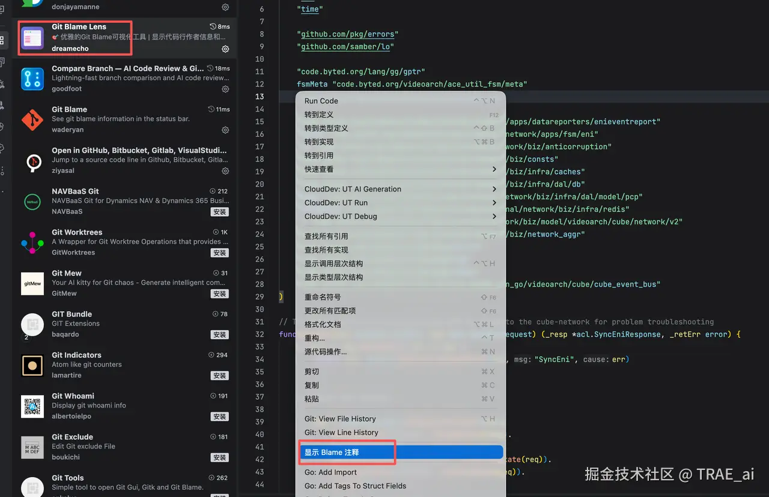Open manage gear for waderyan Git Blame

(x=225, y=130)
